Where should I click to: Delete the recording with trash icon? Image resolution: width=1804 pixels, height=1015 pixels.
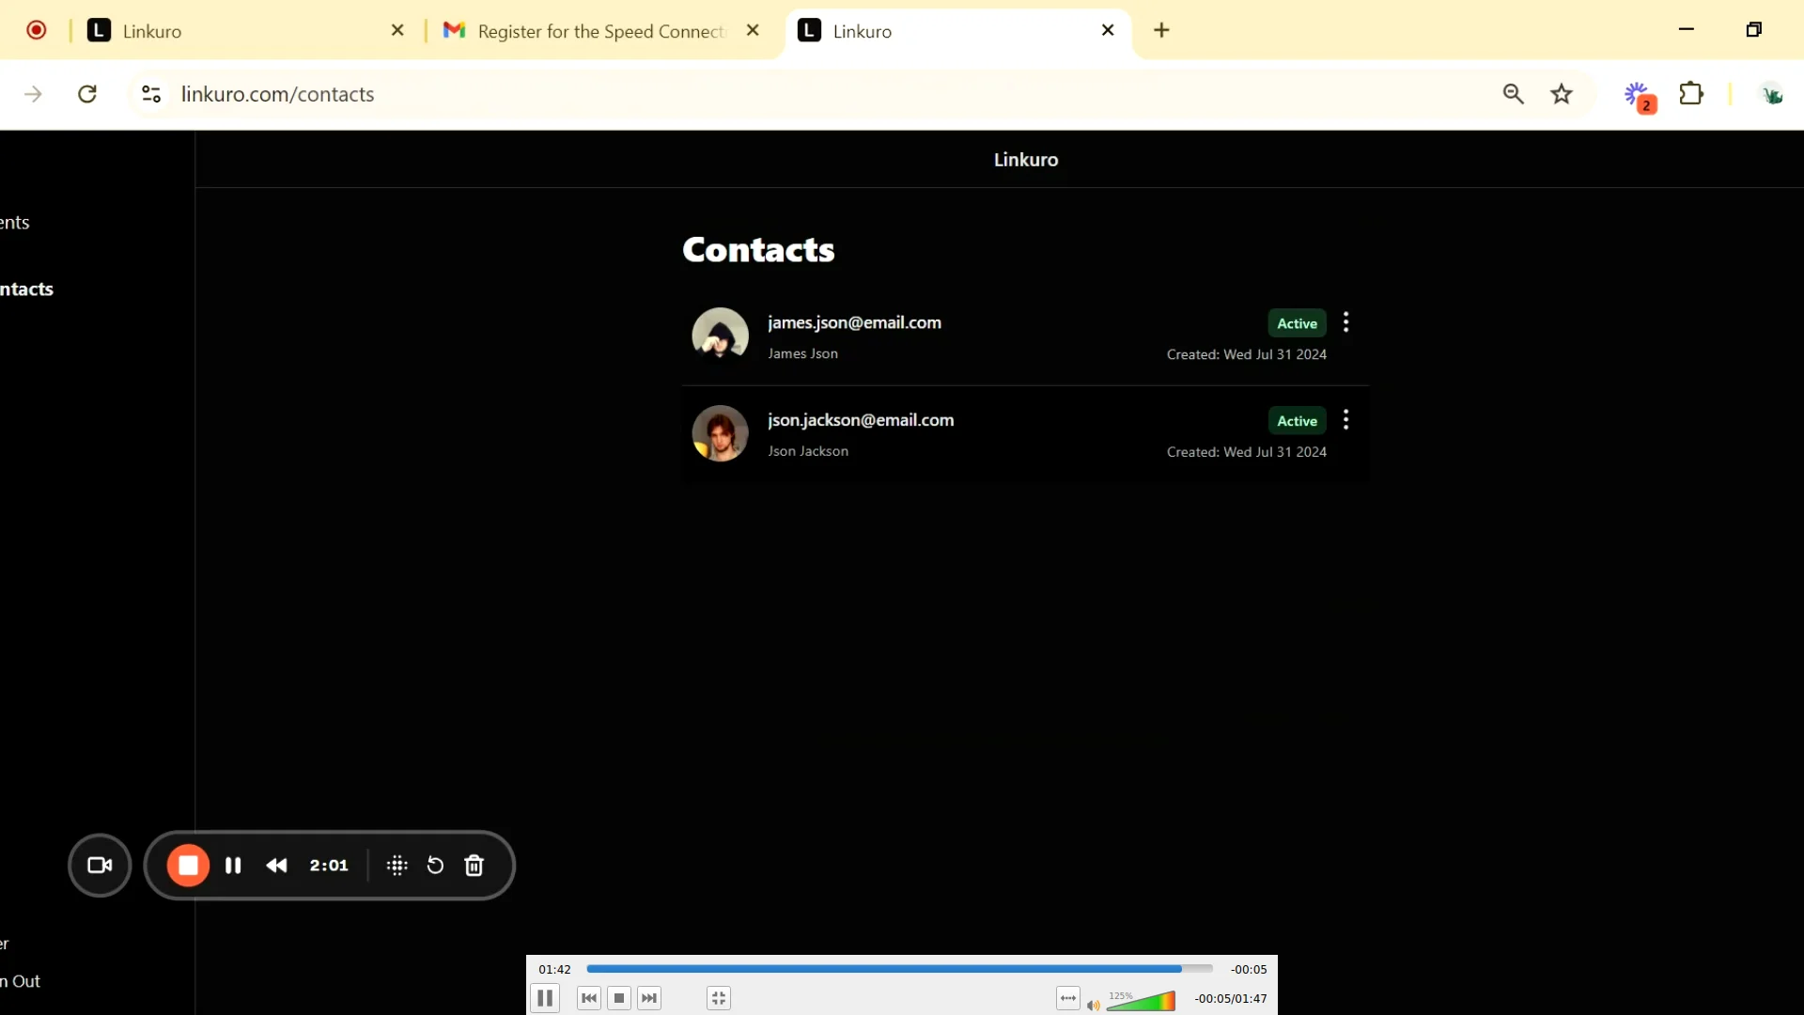(x=474, y=866)
